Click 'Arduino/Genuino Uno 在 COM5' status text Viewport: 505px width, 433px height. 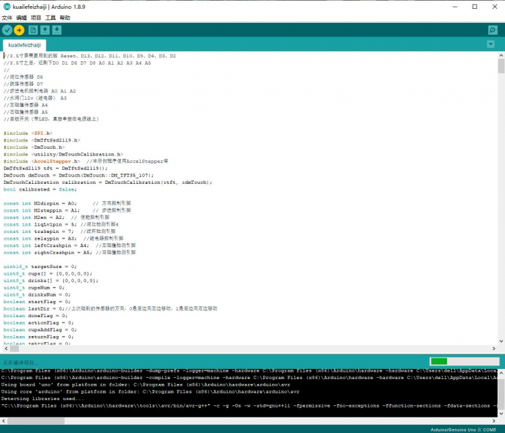(463, 430)
